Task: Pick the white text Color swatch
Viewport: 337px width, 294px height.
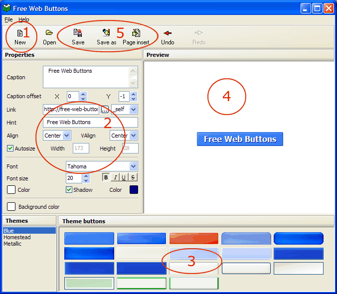Action: 11,190
